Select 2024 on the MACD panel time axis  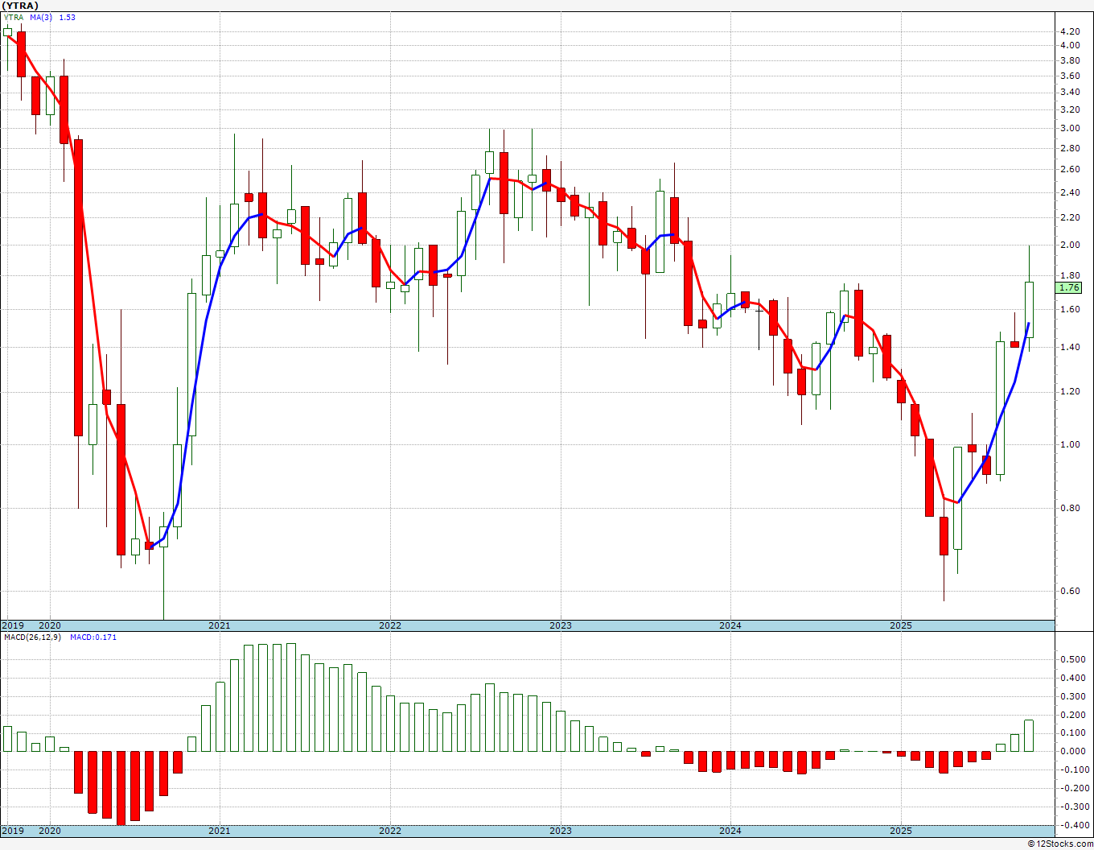(730, 831)
